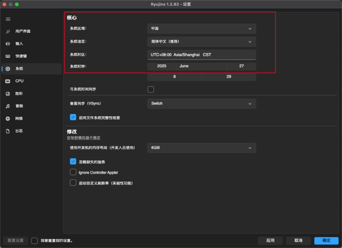Click the 核心 section heading
342x248 pixels.
tap(72, 18)
